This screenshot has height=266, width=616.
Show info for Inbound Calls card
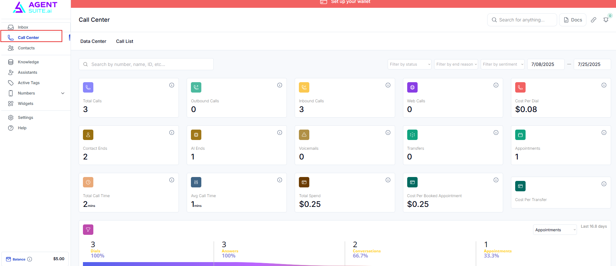coord(388,85)
